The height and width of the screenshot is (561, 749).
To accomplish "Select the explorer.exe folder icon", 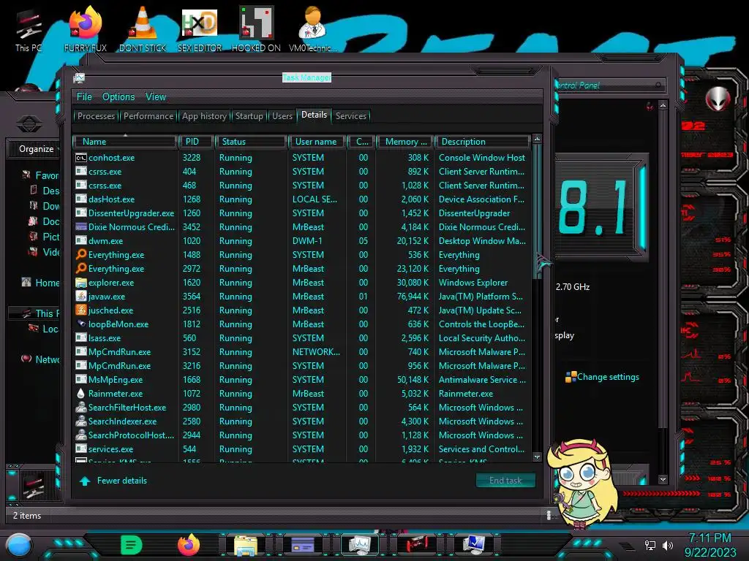I will [80, 283].
